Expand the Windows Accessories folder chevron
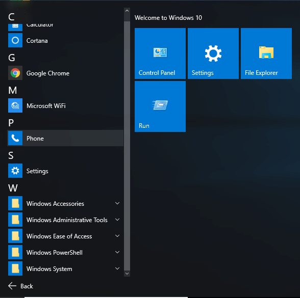 tap(117, 203)
